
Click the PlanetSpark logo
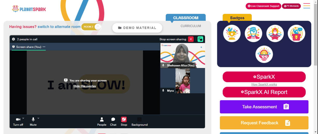(x=29, y=9)
